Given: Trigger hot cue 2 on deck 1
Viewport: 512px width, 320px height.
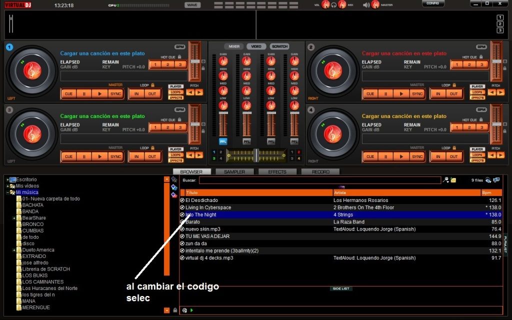Looking at the screenshot, I should [168, 64].
